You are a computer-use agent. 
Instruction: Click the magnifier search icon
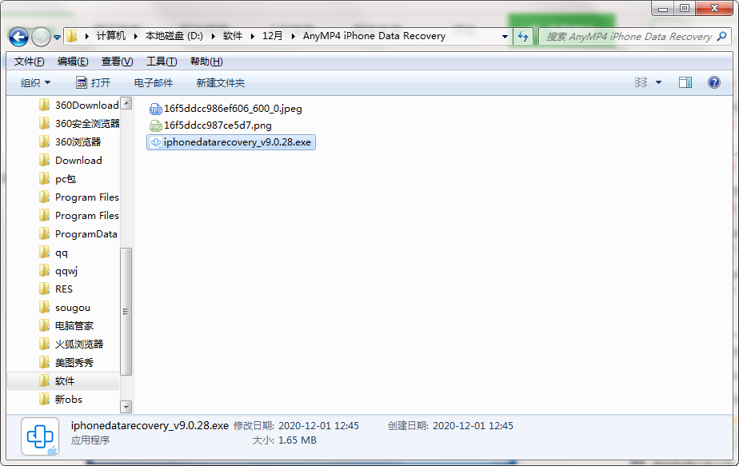tap(721, 36)
